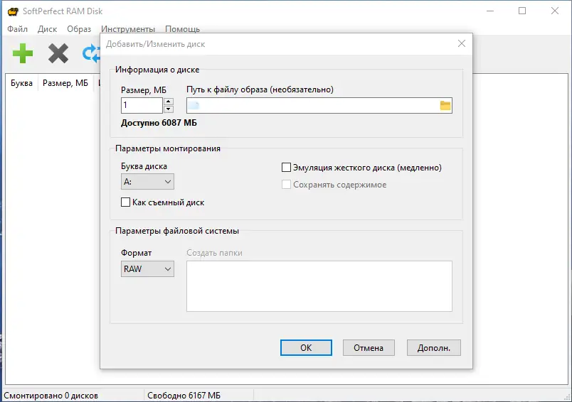Click the gray X Remove disk icon
Screen dimensions: 572x402
click(x=58, y=53)
